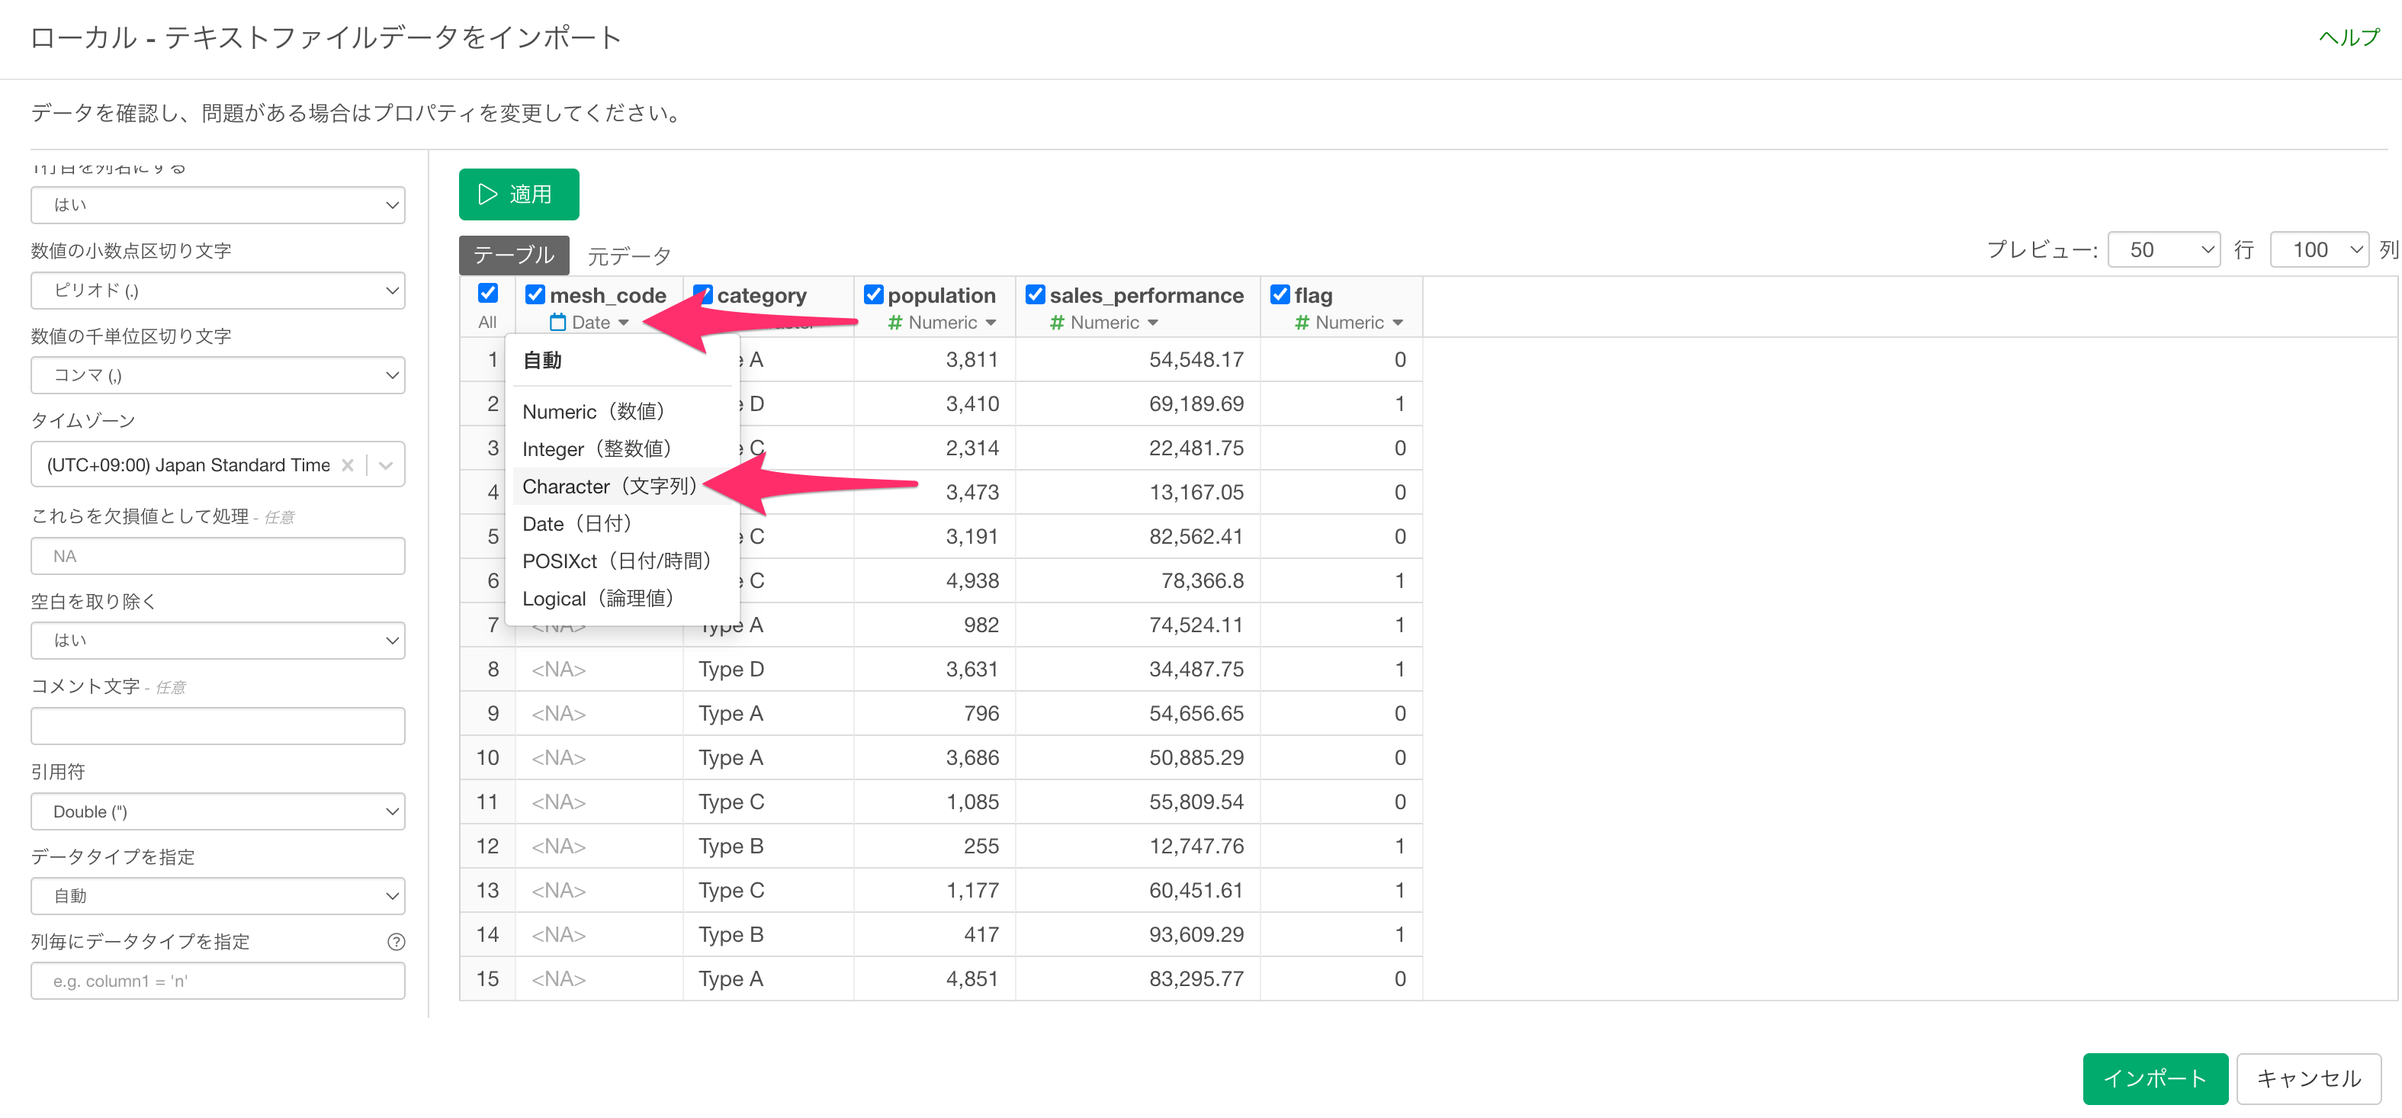Image resolution: width=2402 pixels, height=1118 pixels.
Task: Switch to the 元データ tab
Action: (628, 255)
